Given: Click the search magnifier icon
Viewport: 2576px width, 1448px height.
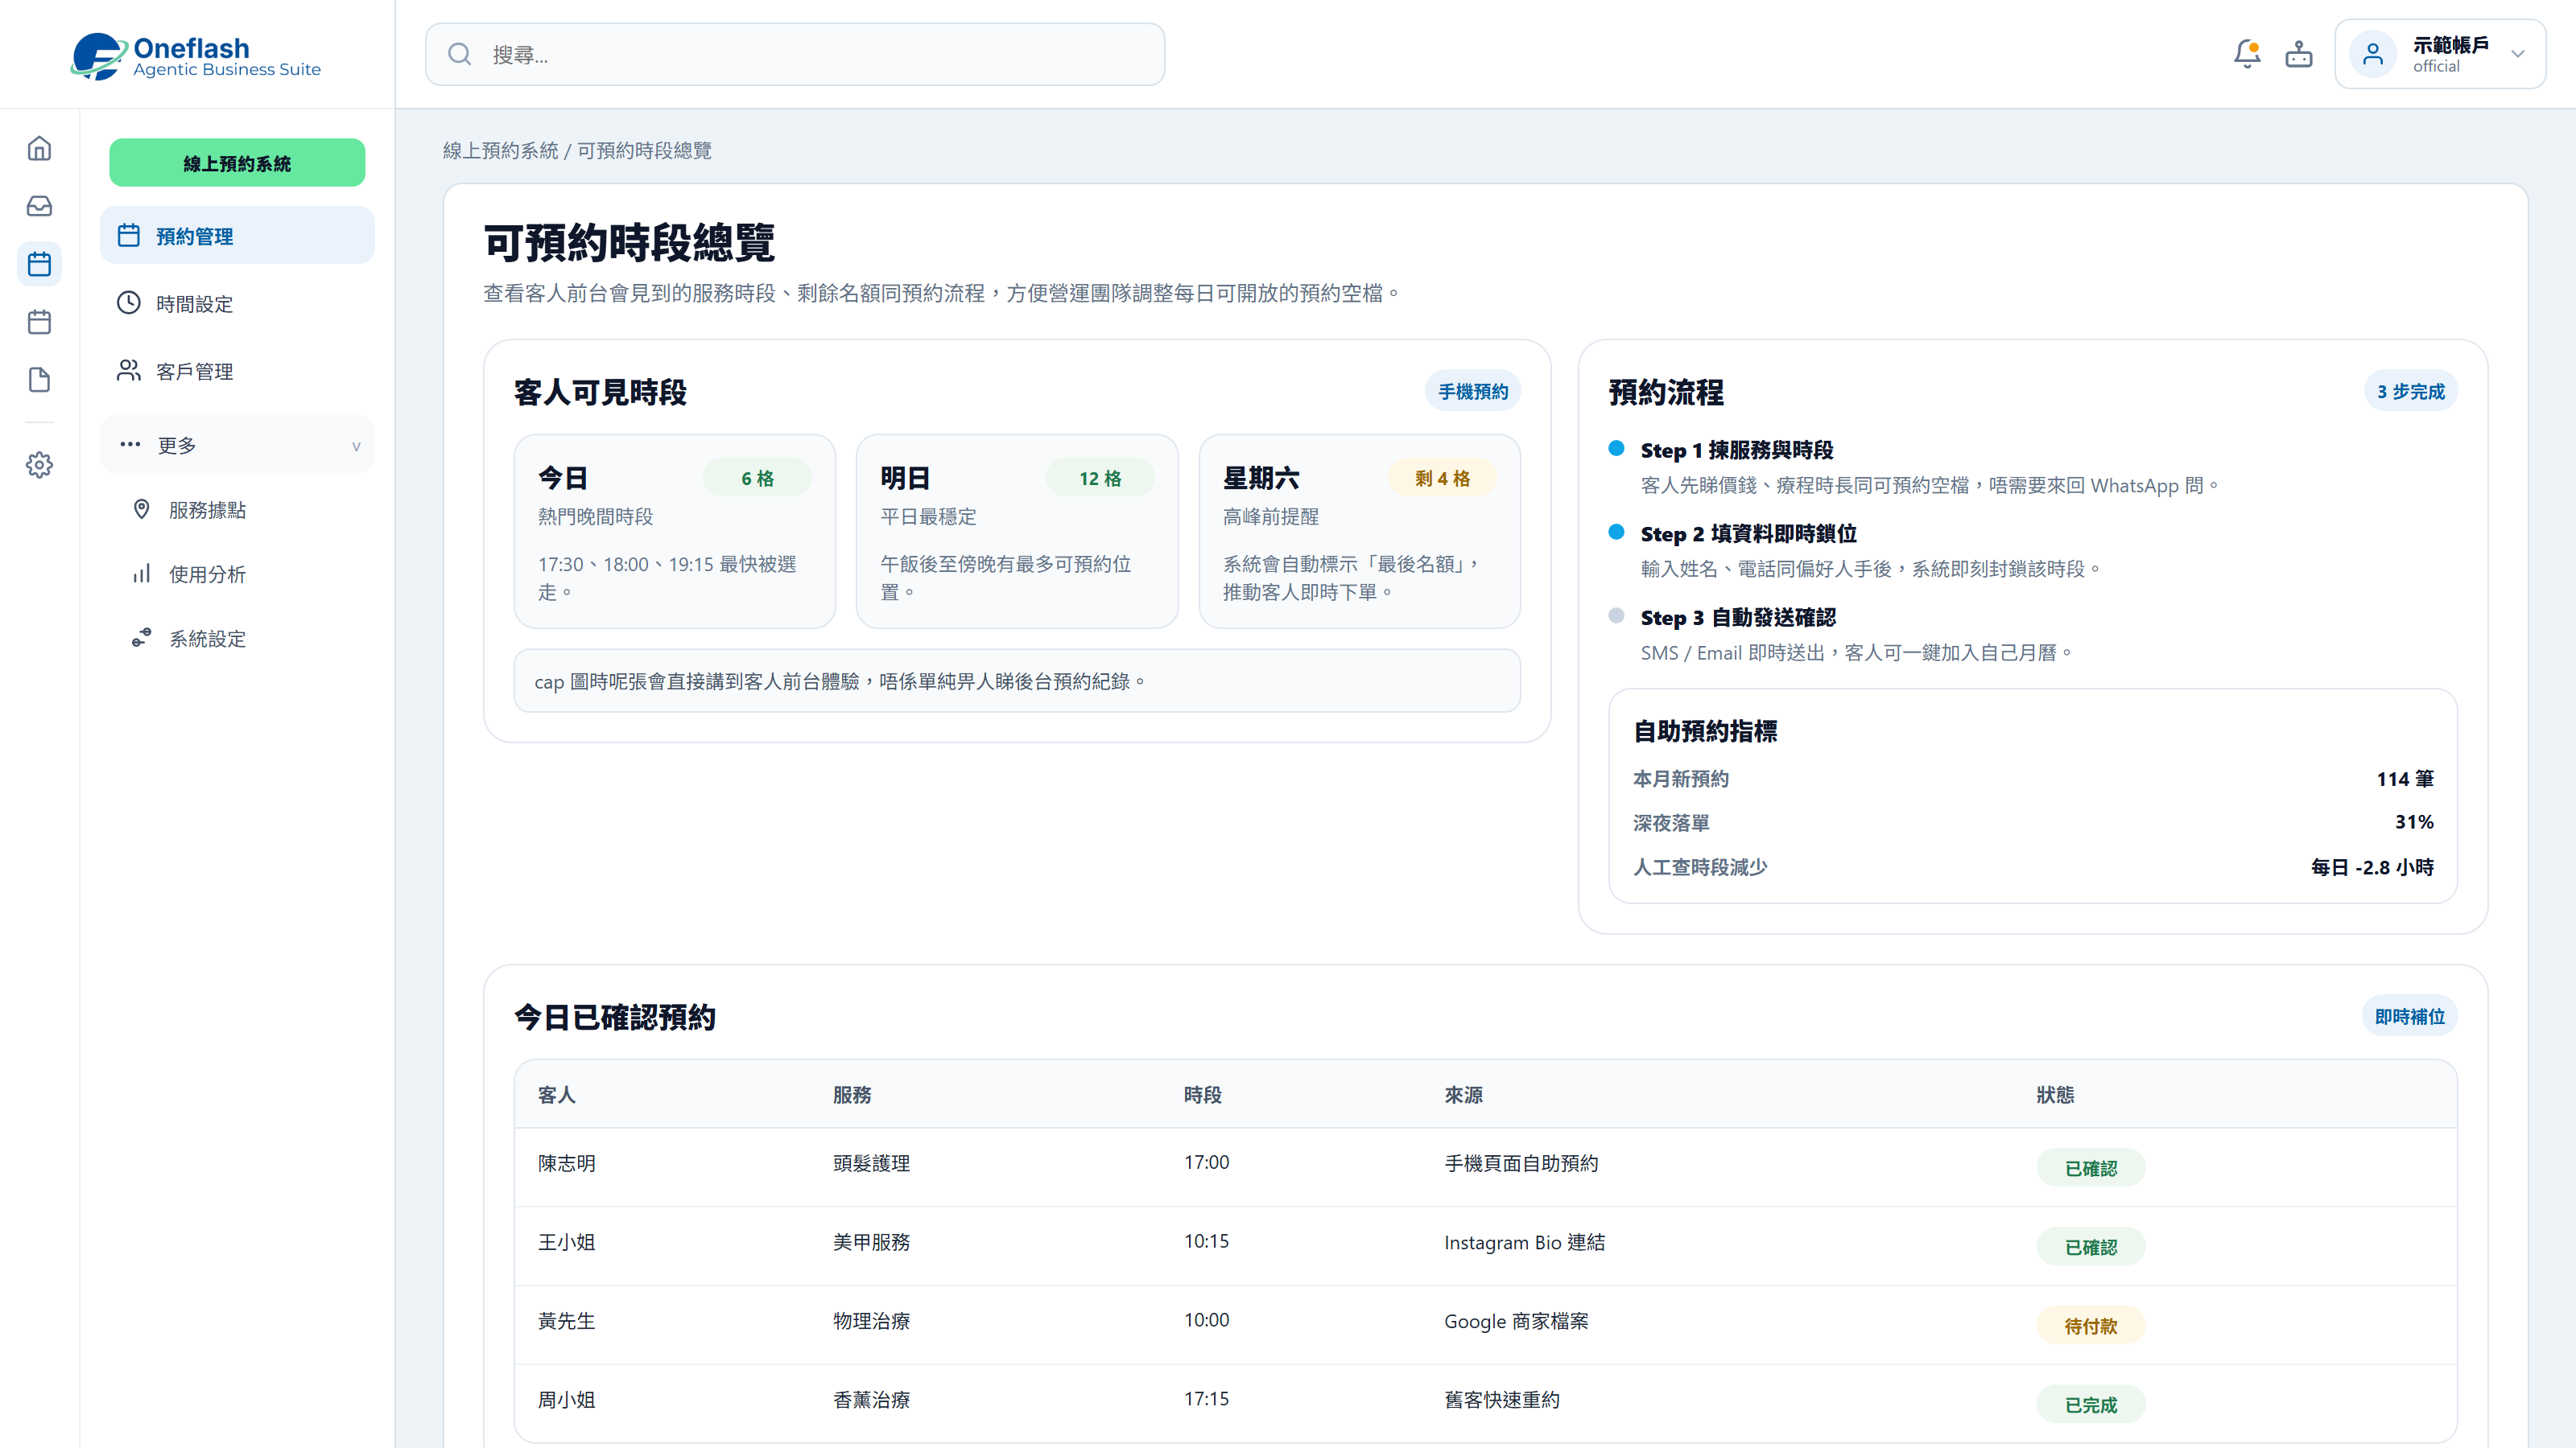Looking at the screenshot, I should coord(459,54).
